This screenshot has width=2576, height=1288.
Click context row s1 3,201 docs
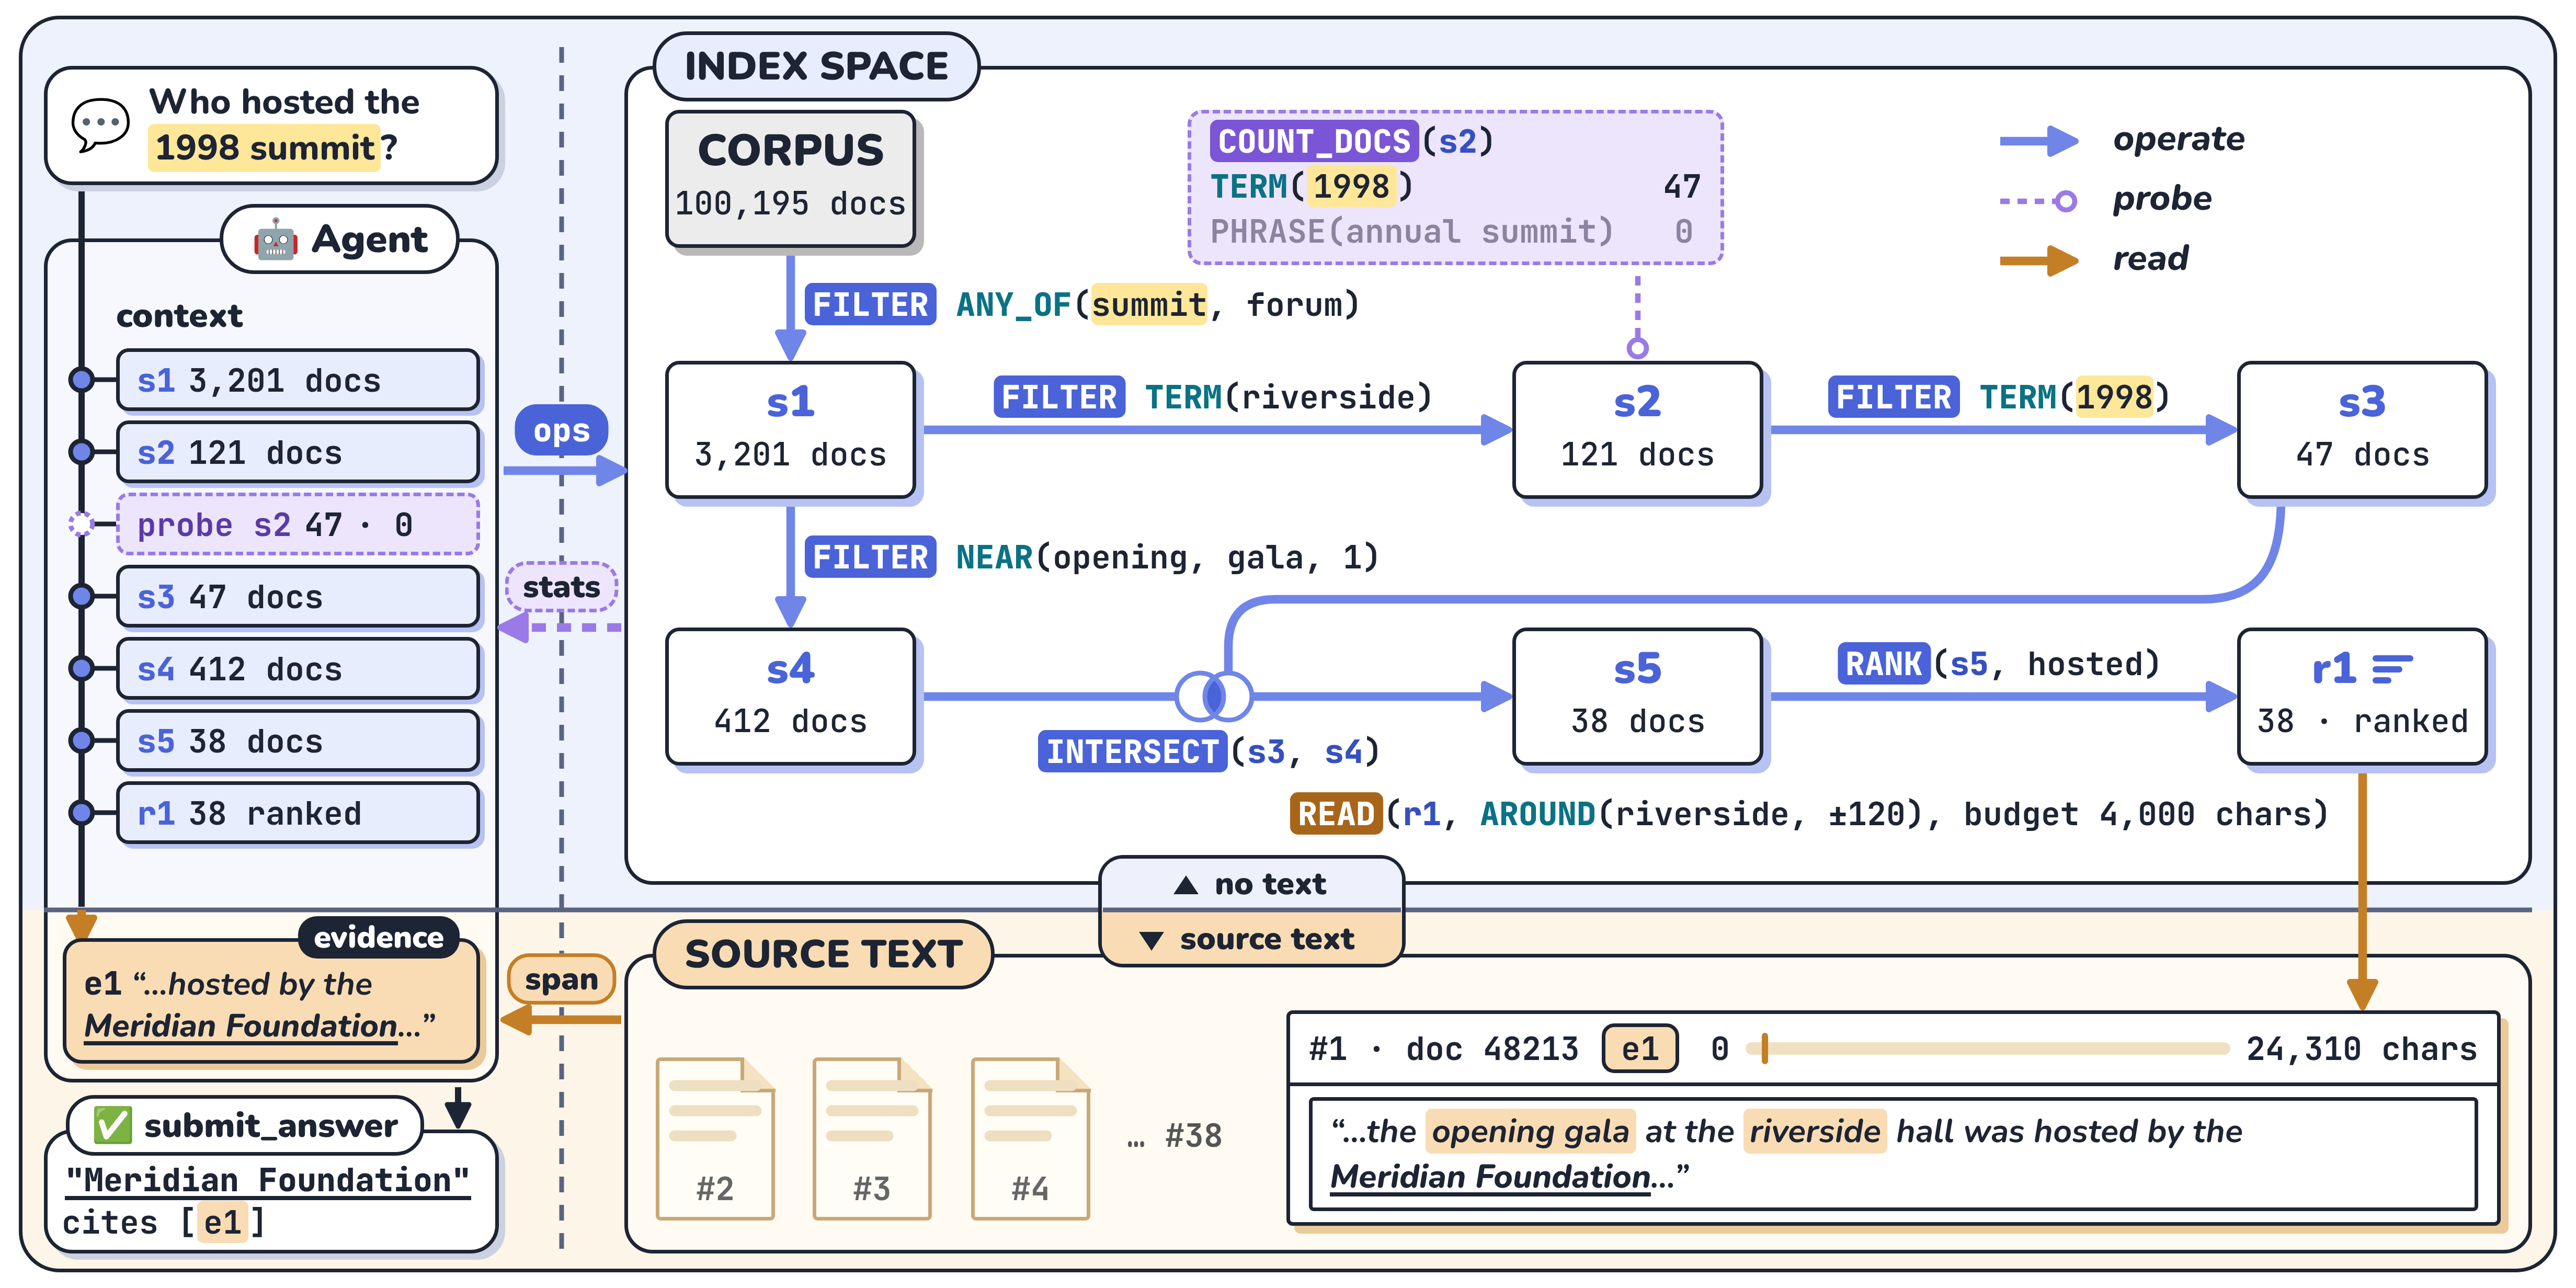pos(298,380)
